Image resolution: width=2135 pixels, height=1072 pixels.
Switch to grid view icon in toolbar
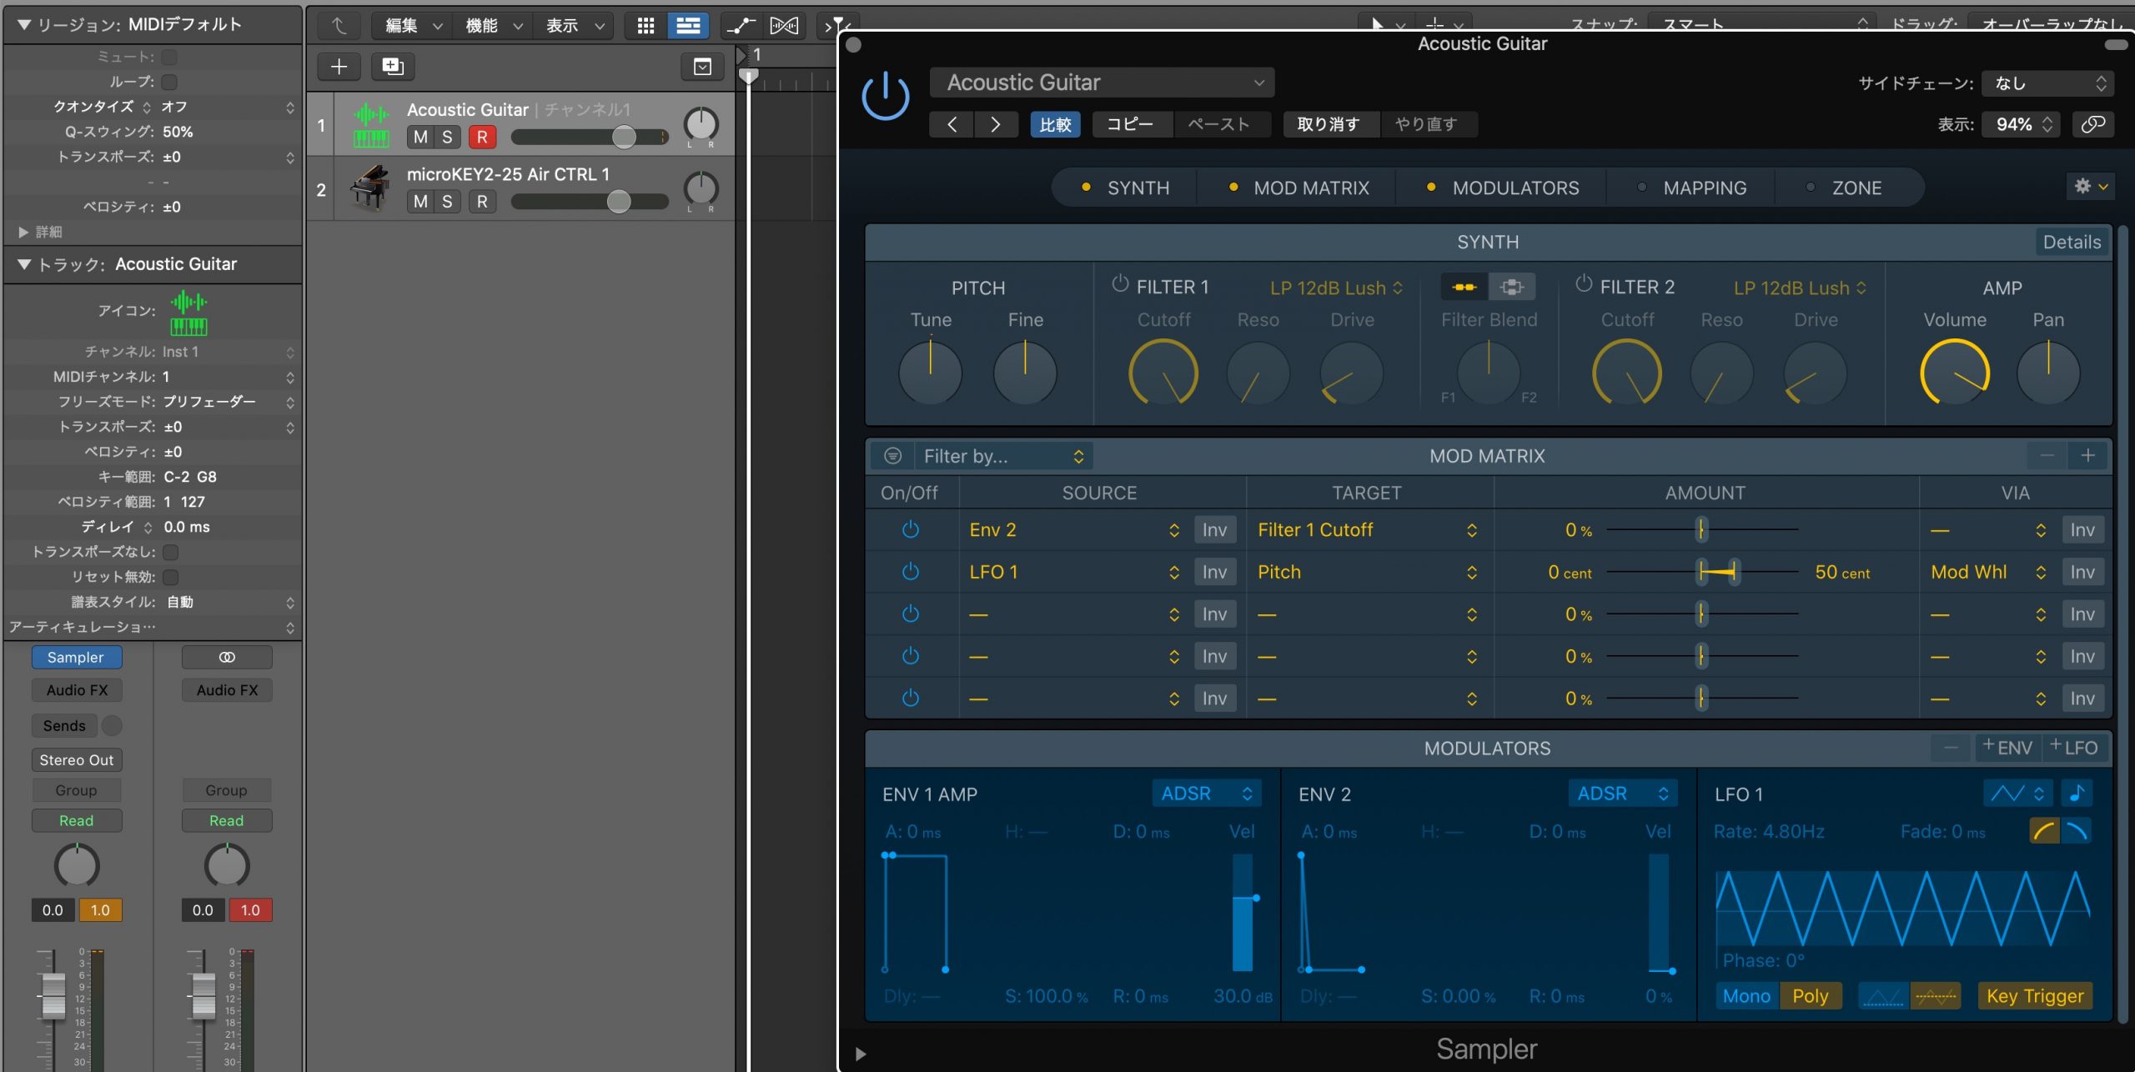coord(646,26)
